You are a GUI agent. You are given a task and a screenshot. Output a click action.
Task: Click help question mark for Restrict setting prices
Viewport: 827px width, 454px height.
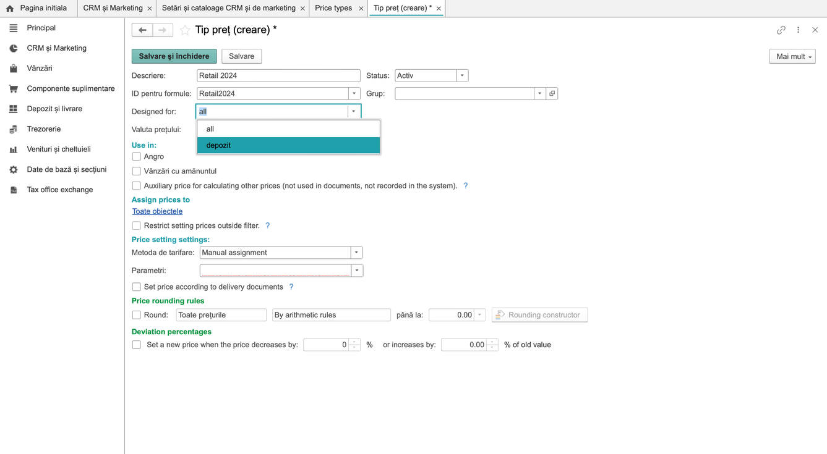[268, 225]
